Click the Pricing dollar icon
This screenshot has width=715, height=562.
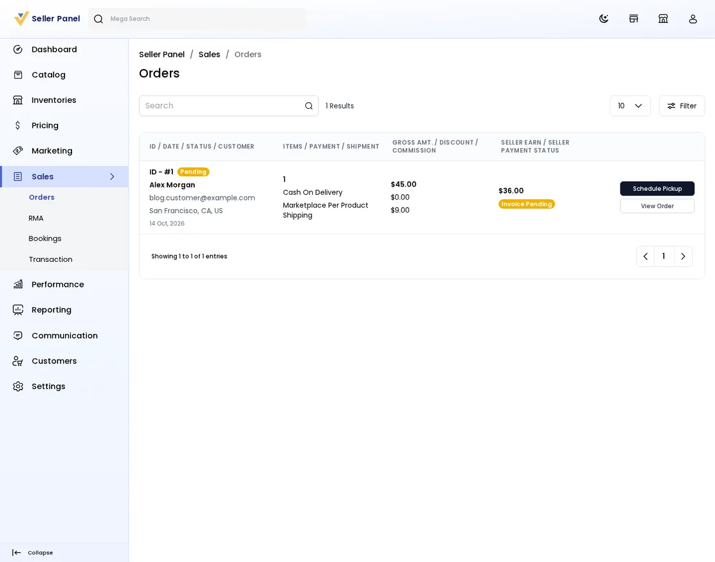pyautogui.click(x=18, y=125)
